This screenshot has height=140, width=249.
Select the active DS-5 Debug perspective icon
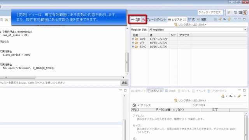coord(245,12)
